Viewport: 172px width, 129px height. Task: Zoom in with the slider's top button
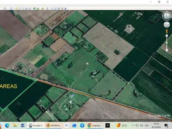pyautogui.click(x=167, y=35)
